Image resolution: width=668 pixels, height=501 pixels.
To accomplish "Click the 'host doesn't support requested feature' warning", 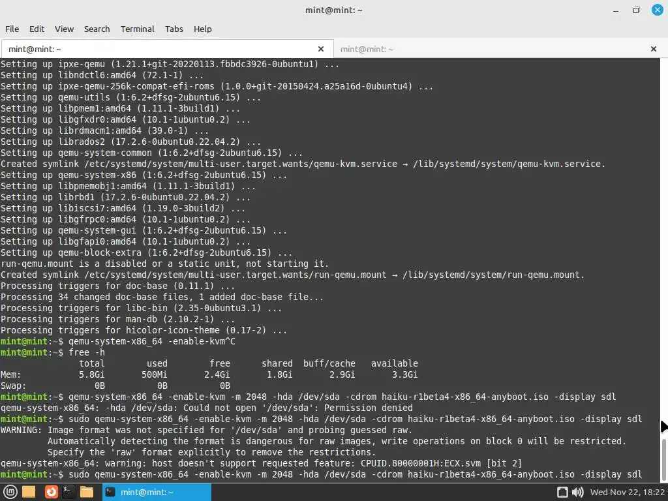I will 261,463.
